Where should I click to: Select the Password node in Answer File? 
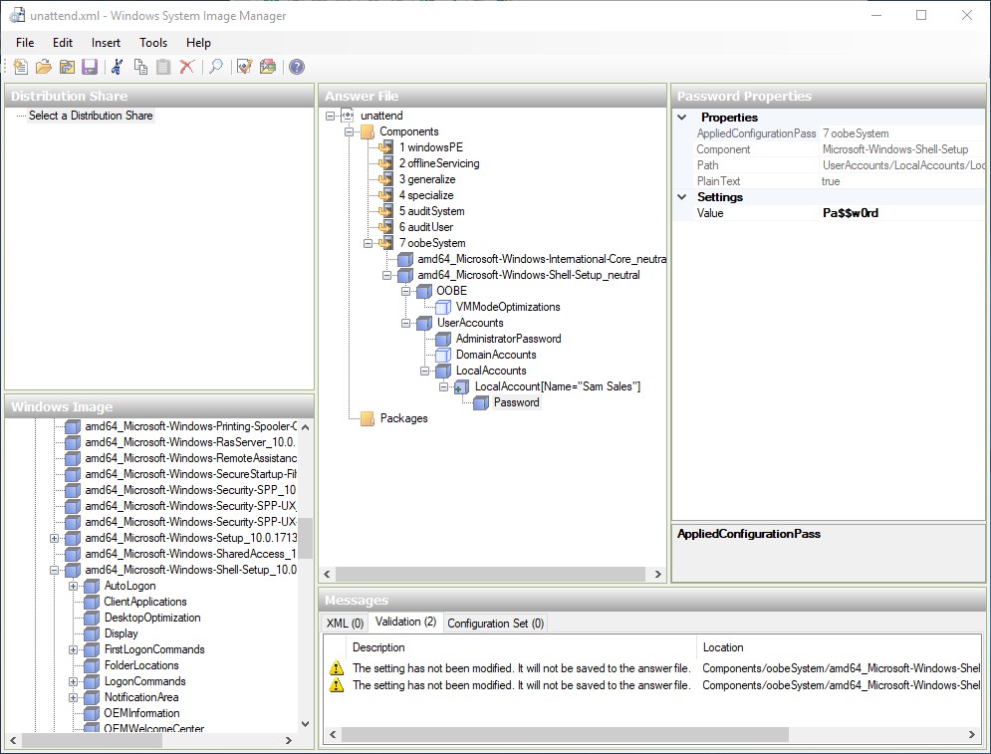[516, 402]
